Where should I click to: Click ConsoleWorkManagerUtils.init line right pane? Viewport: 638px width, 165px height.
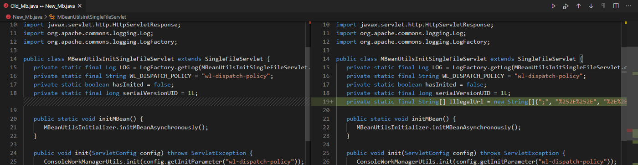point(486,161)
